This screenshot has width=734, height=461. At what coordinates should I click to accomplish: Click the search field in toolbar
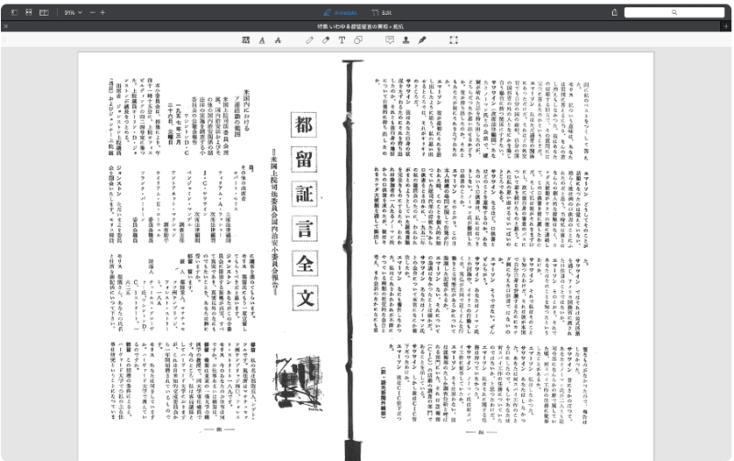click(674, 13)
